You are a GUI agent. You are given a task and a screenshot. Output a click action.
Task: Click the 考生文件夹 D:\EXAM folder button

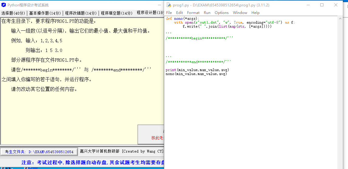(x=39, y=152)
